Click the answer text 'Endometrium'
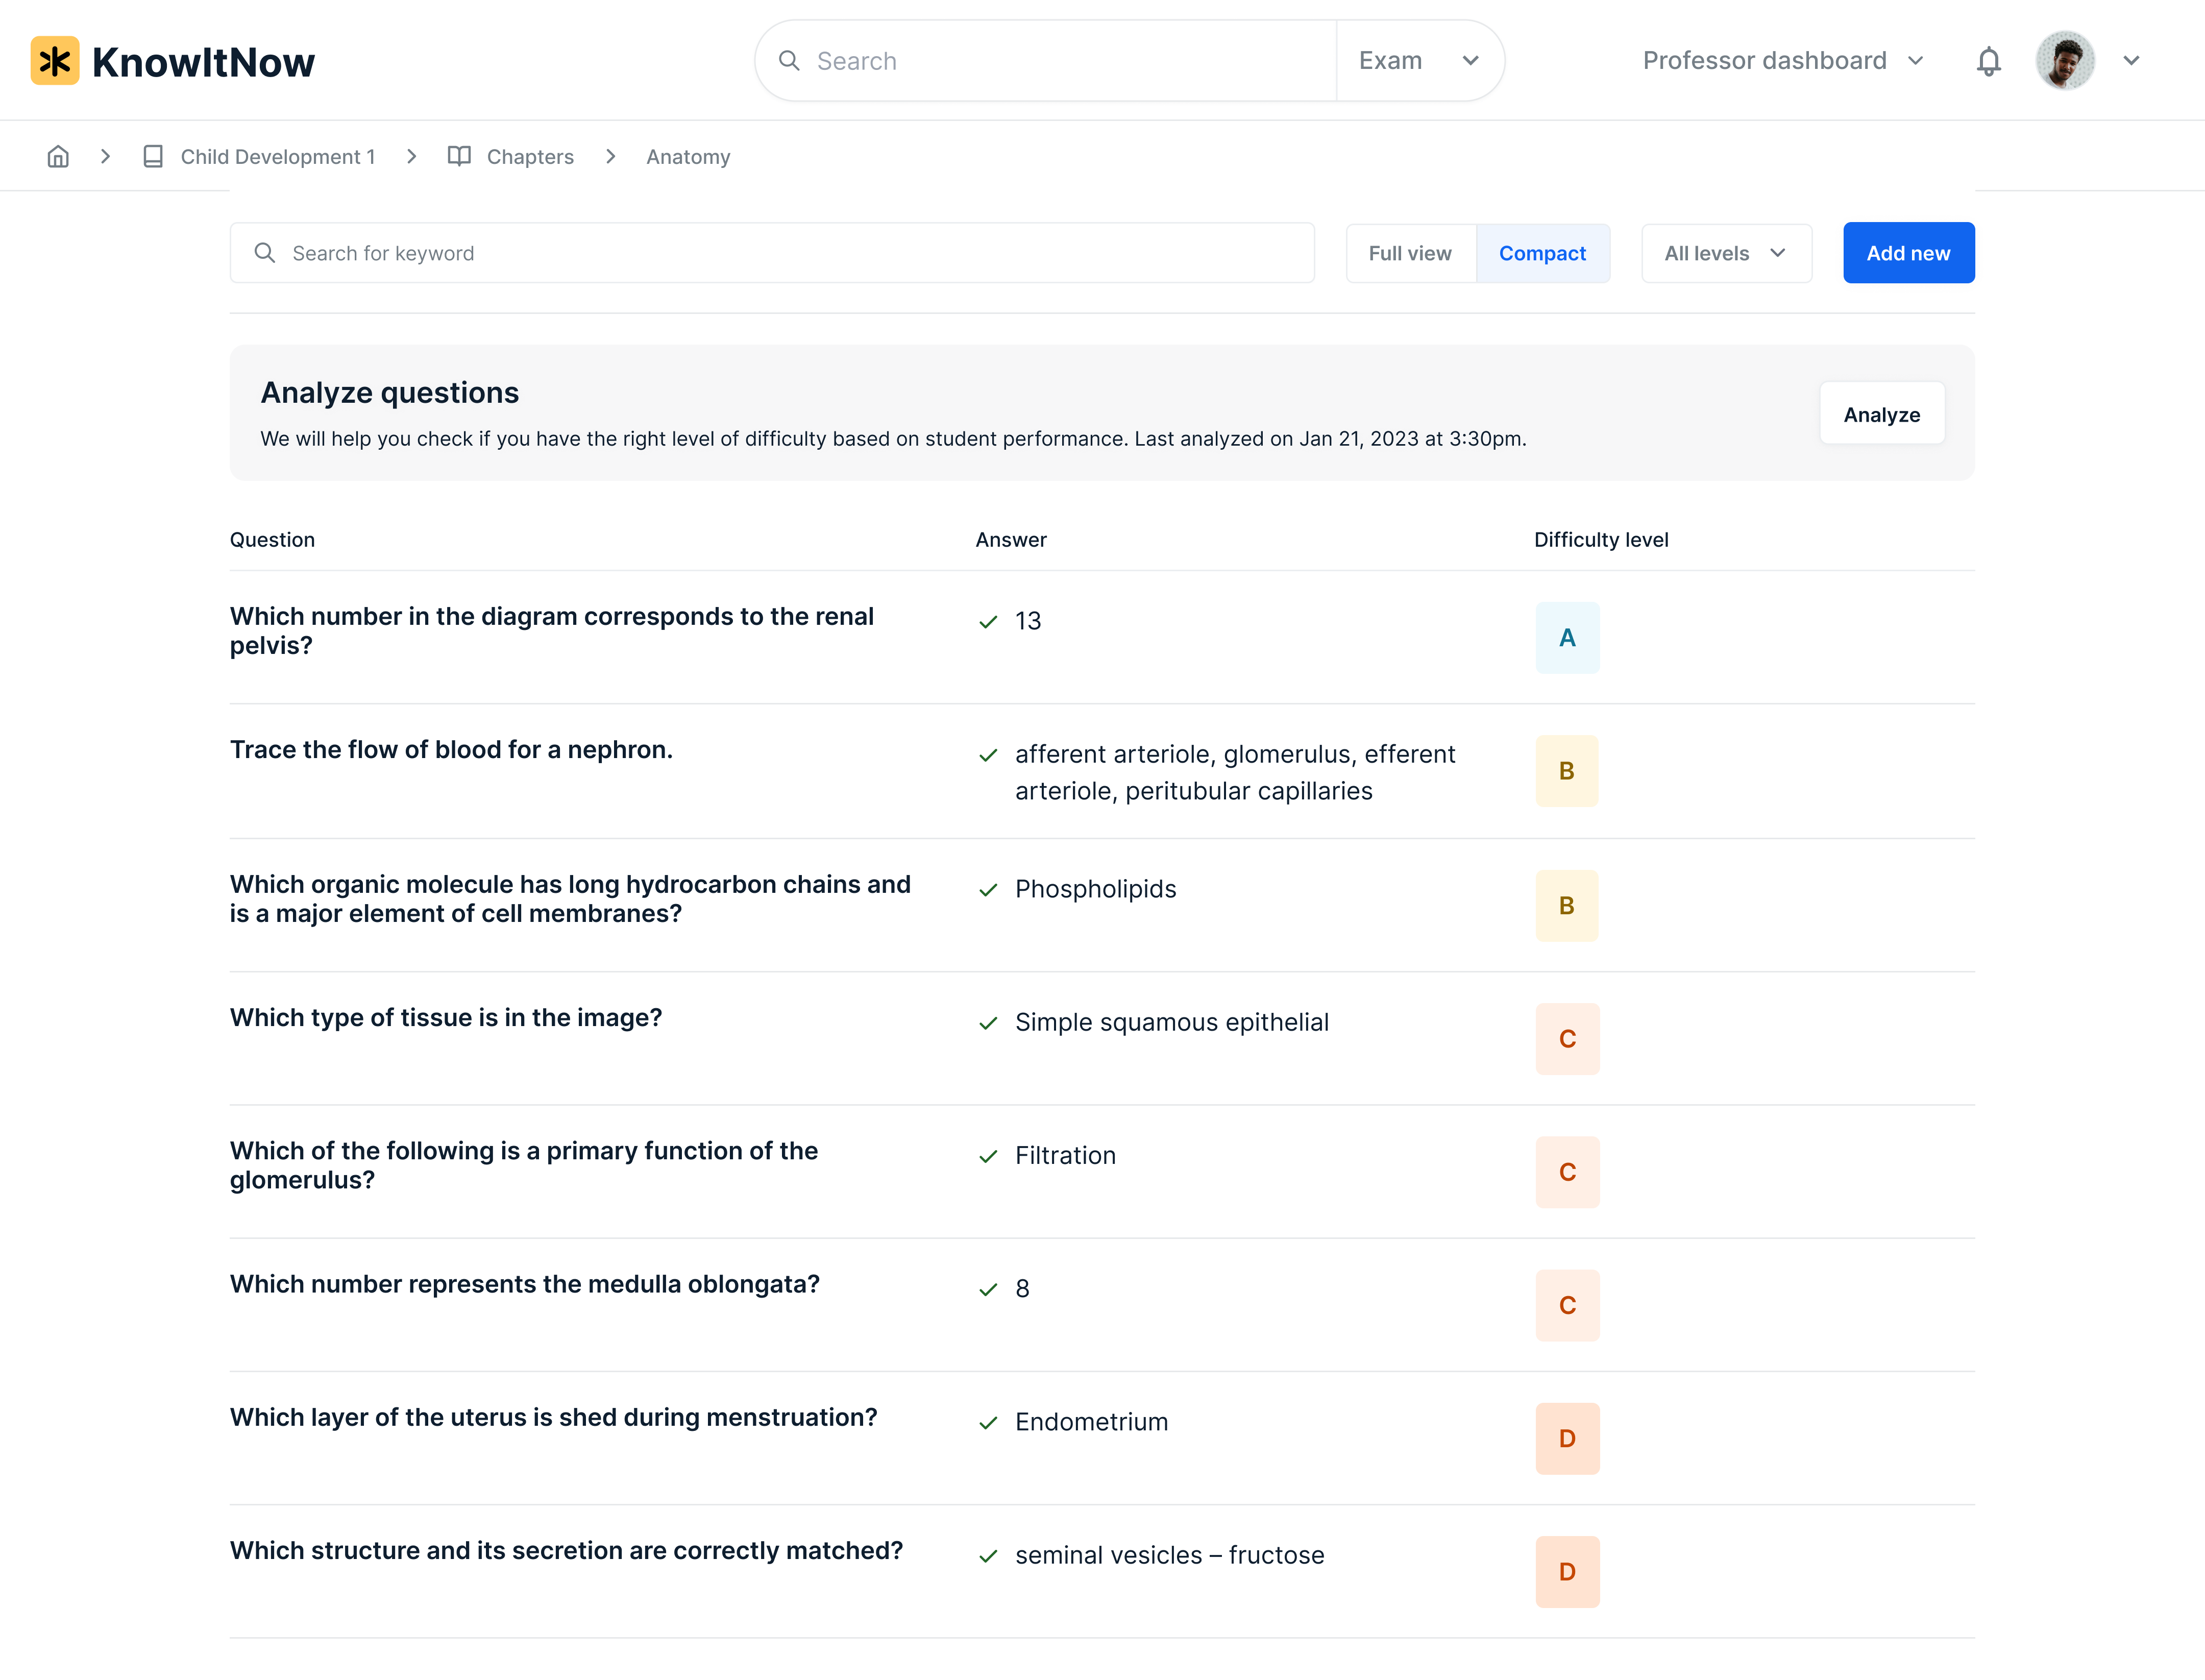 click(x=1091, y=1422)
